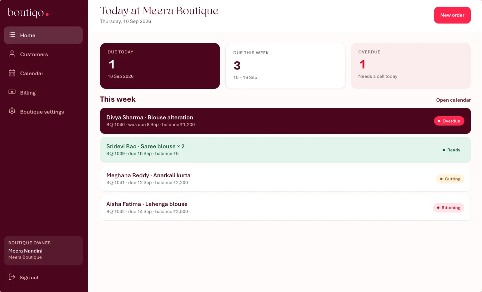Click the Home list icon in sidebar

pos(12,35)
